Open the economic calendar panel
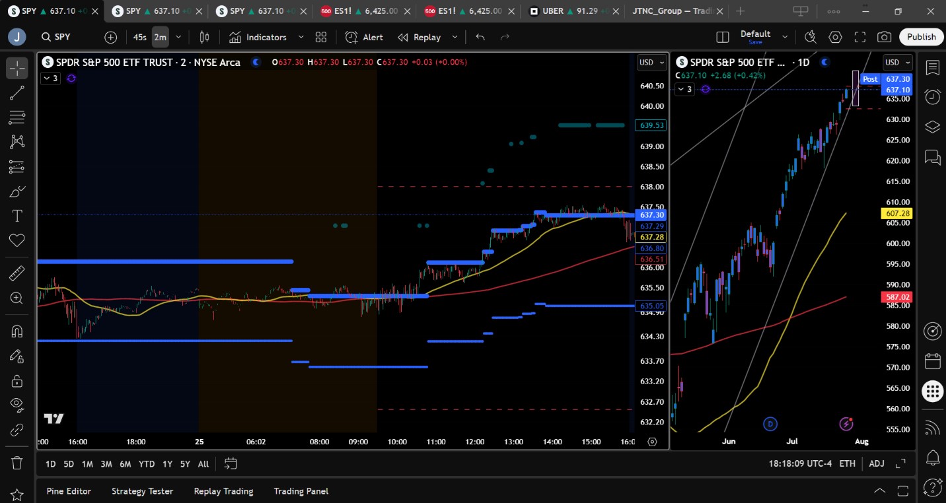This screenshot has height=503, width=946. (932, 361)
